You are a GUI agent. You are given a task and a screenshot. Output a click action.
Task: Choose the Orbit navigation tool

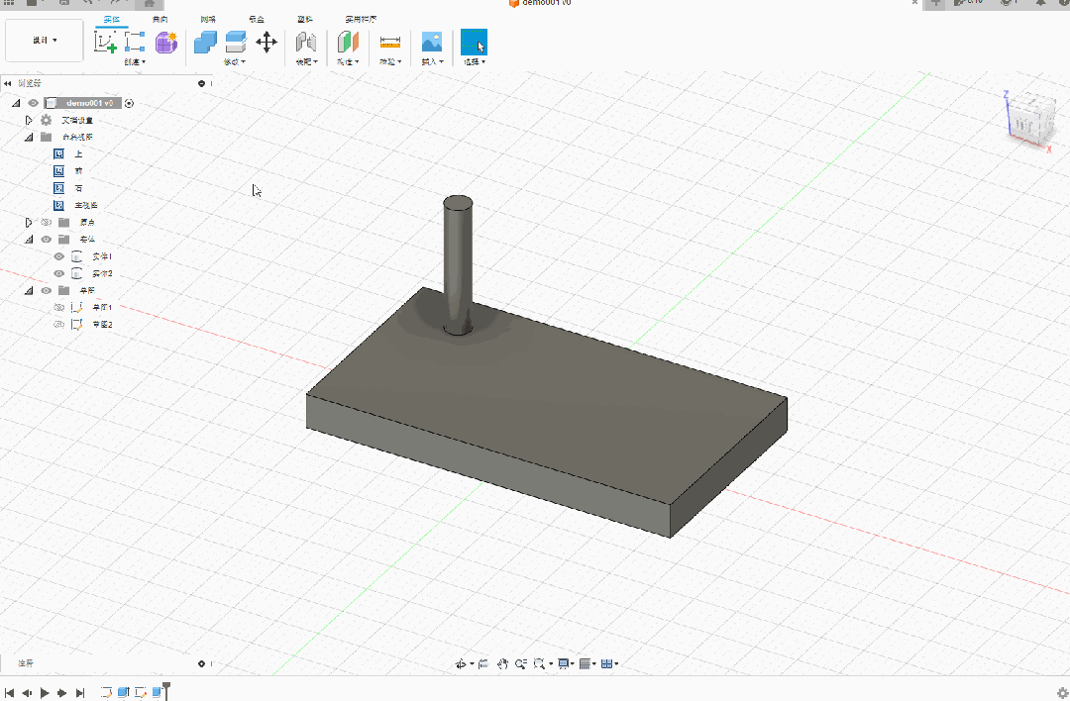(x=461, y=663)
